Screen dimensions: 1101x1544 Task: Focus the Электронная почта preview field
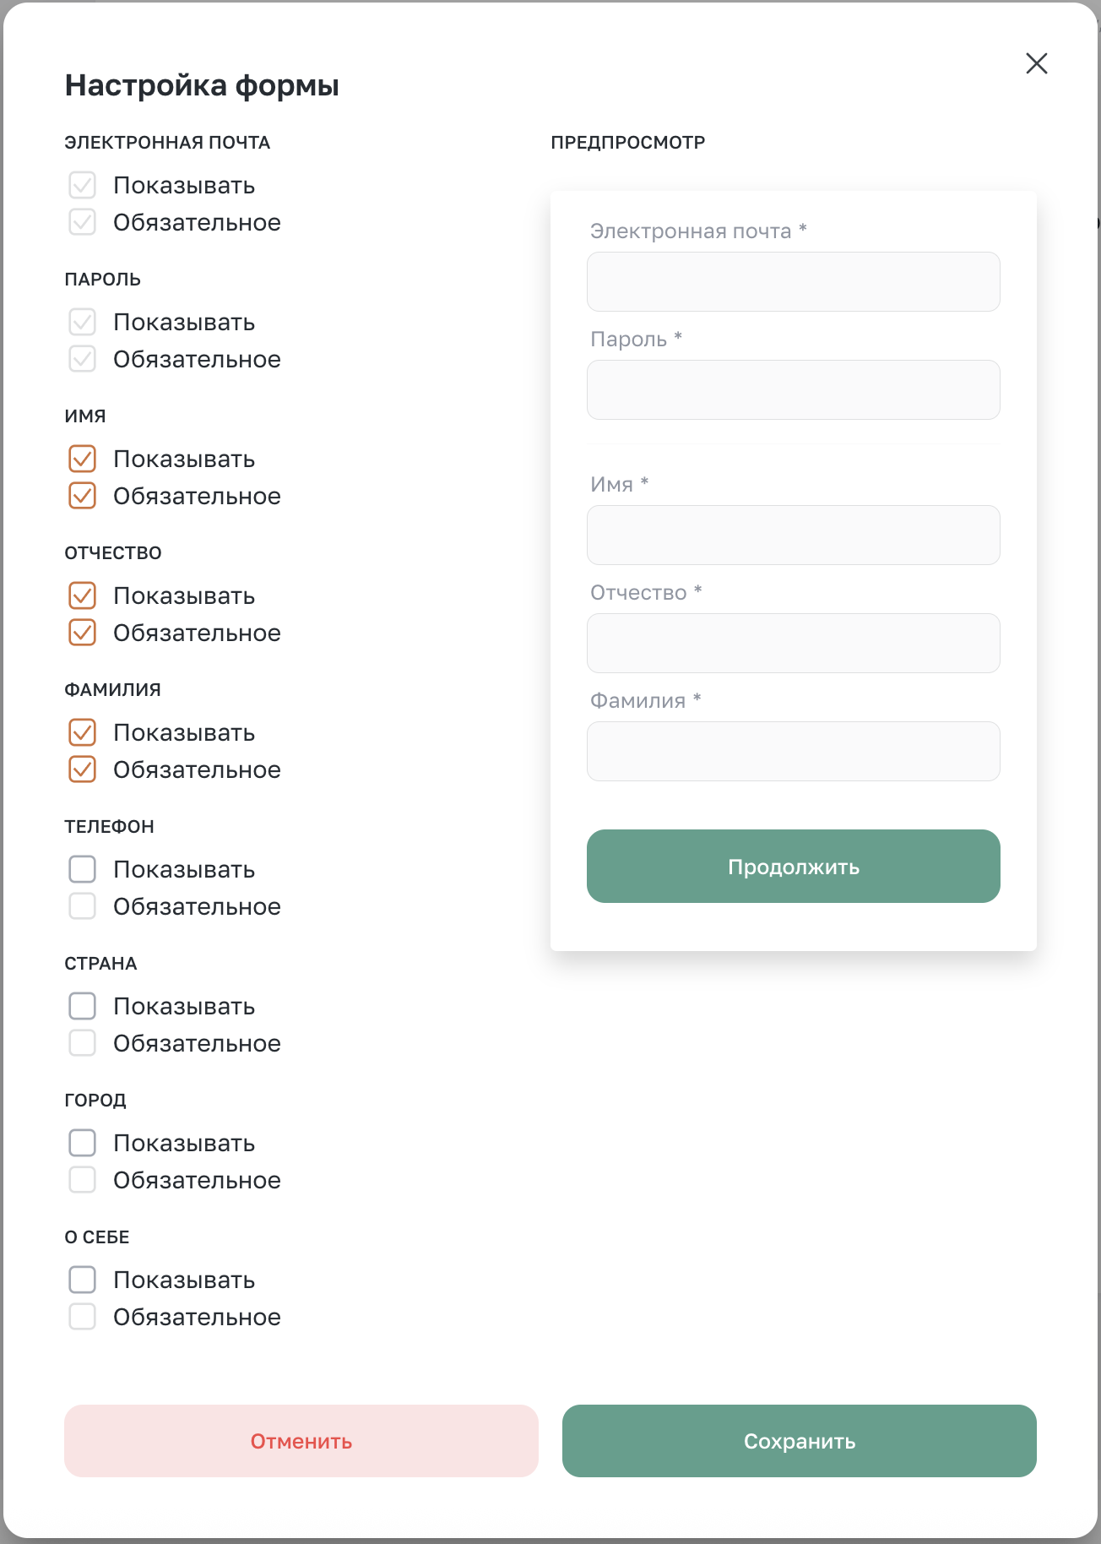[x=793, y=282]
